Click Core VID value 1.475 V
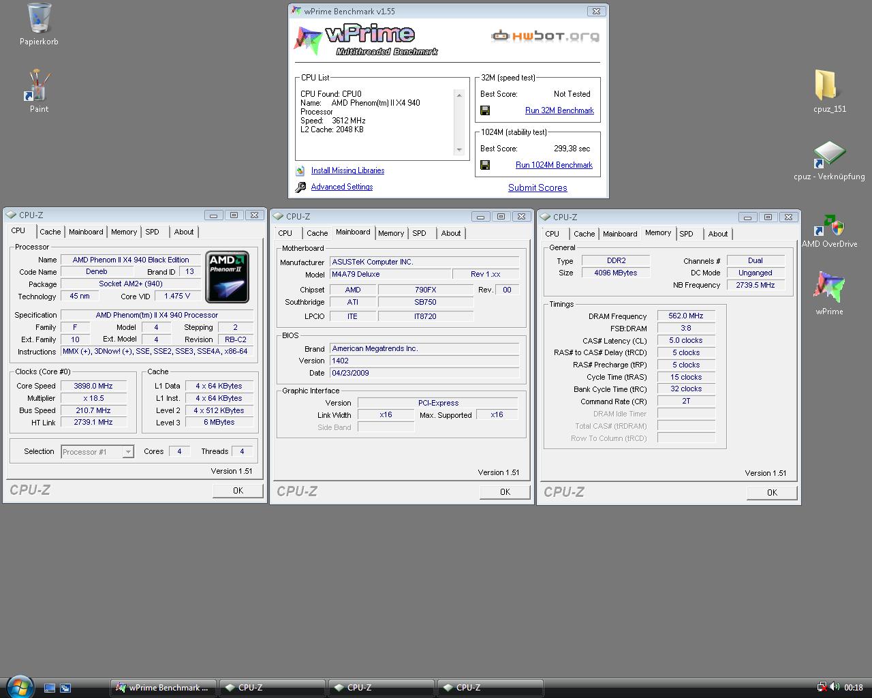The image size is (872, 698). [x=178, y=296]
